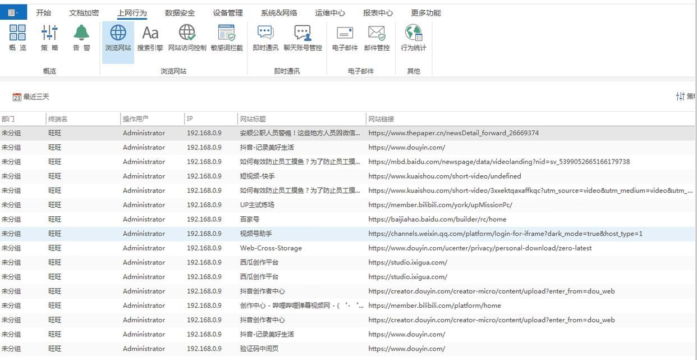This screenshot has width=697, height=360.
Task: Sort by the 终端名 column header
Action: (84, 119)
